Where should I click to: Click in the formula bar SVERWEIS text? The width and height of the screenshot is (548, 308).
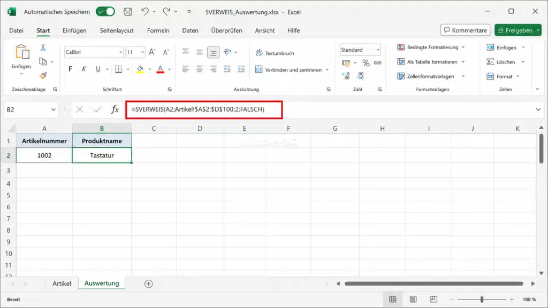tap(198, 109)
